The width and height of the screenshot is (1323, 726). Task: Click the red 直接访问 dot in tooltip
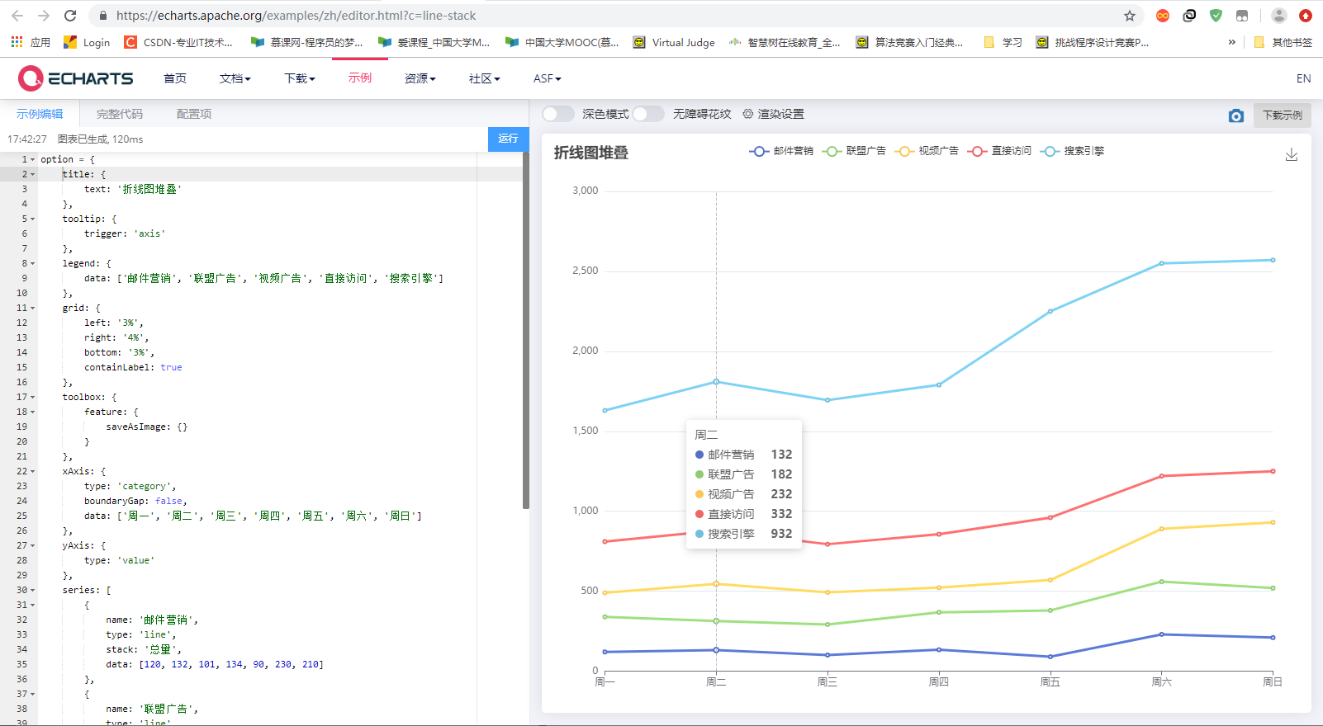699,514
